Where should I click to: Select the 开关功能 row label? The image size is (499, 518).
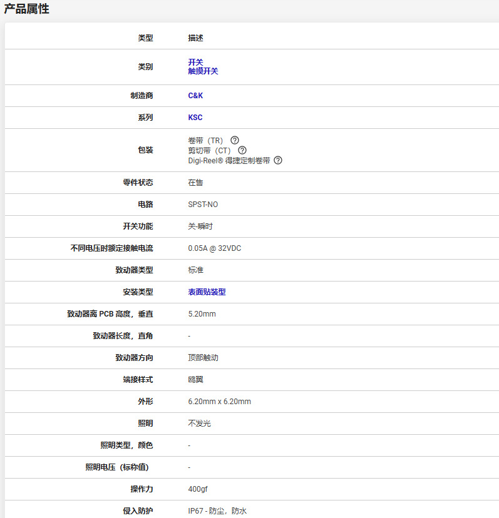(x=138, y=226)
